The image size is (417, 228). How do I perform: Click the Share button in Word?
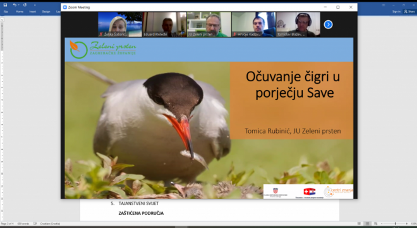[x=409, y=11]
